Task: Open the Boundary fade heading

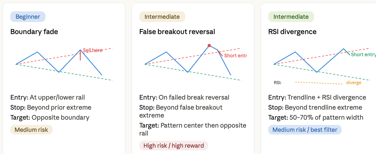Action: (x=34, y=32)
